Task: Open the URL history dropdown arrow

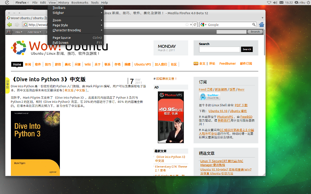Action: click(x=191, y=24)
